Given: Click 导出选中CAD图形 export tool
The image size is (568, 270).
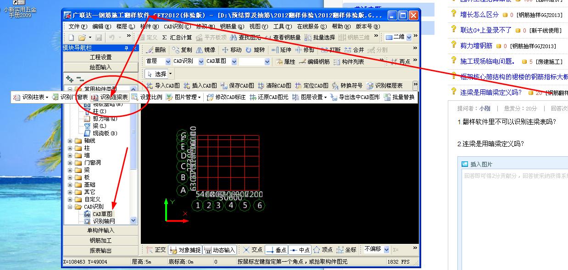Looking at the screenshot, I should tap(355, 97).
